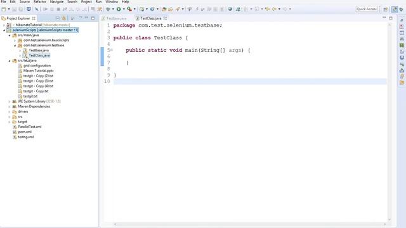Run the program with green Run button

pos(119,9)
